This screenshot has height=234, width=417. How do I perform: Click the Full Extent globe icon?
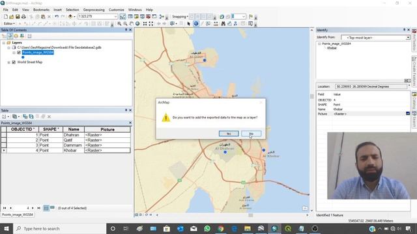(137, 23)
